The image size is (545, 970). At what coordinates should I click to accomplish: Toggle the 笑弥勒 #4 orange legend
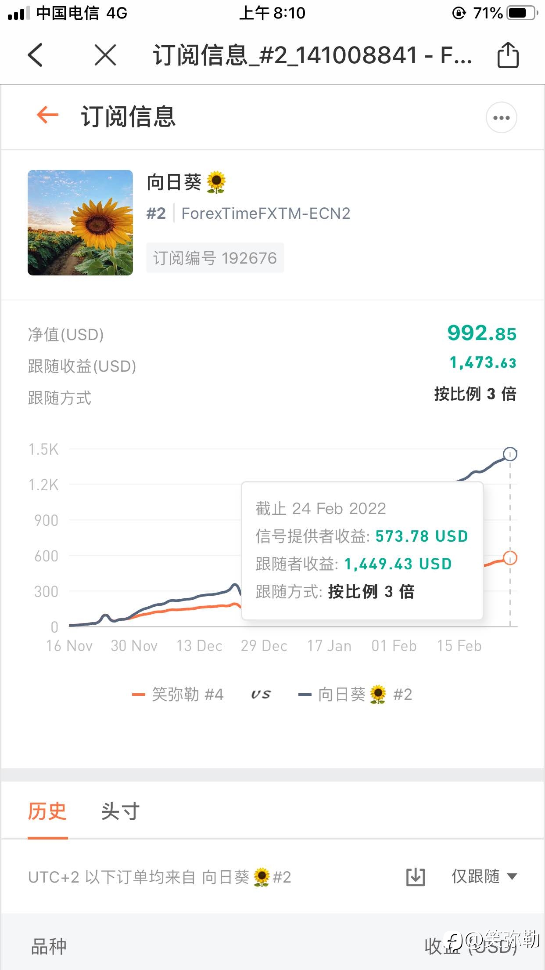178,695
